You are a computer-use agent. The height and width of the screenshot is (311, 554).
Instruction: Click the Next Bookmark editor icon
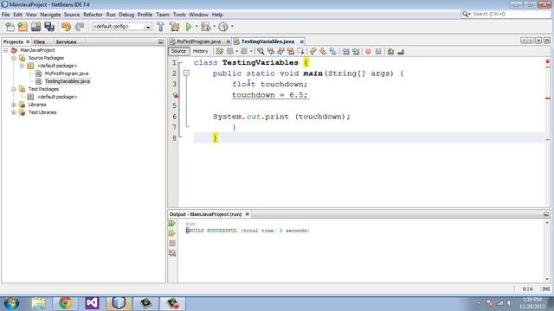323,52
